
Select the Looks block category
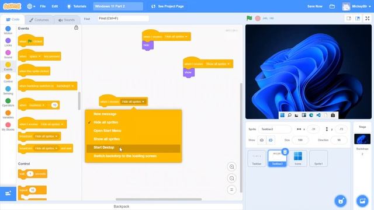tap(8, 43)
